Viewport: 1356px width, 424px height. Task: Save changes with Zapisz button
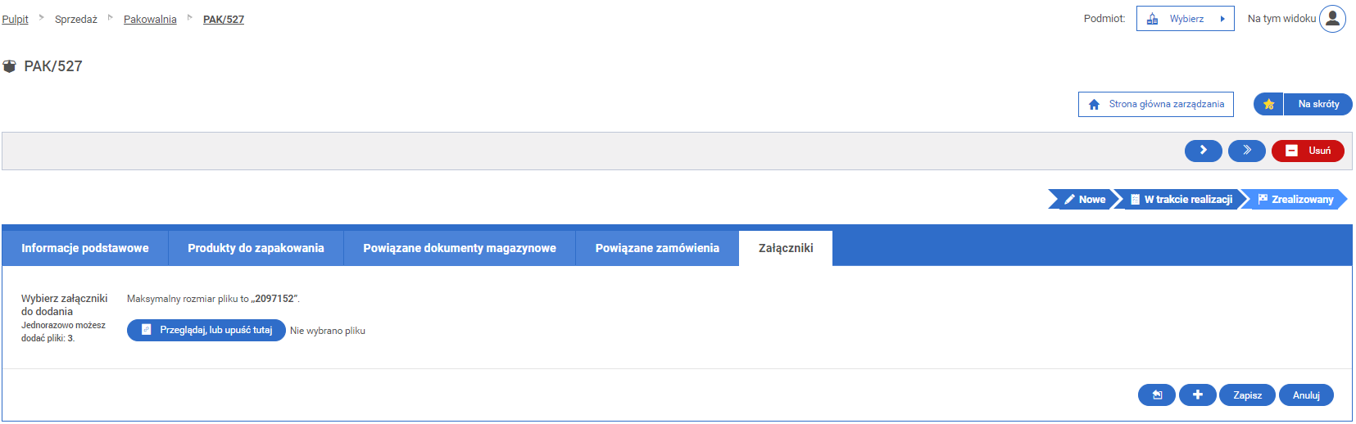[1247, 395]
